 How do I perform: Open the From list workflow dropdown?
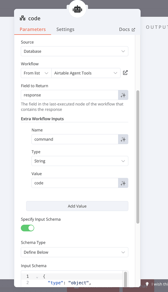[36, 73]
